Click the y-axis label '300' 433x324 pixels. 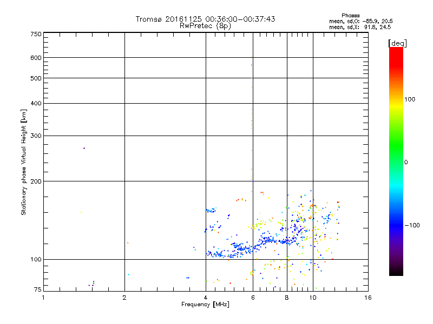point(36,136)
